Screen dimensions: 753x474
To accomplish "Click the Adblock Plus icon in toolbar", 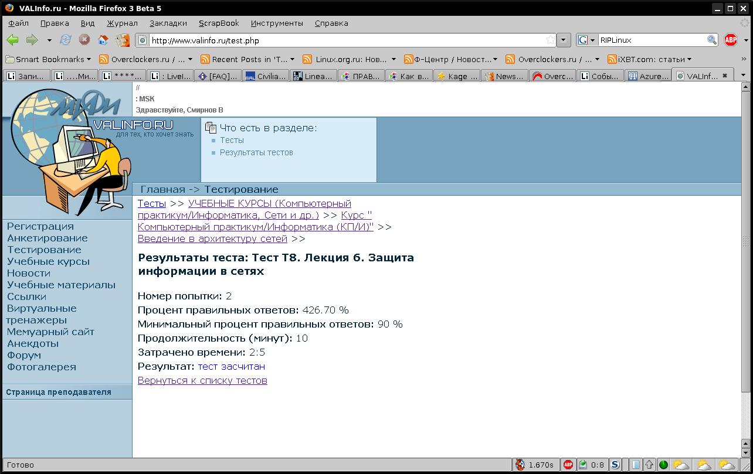I will click(x=730, y=40).
